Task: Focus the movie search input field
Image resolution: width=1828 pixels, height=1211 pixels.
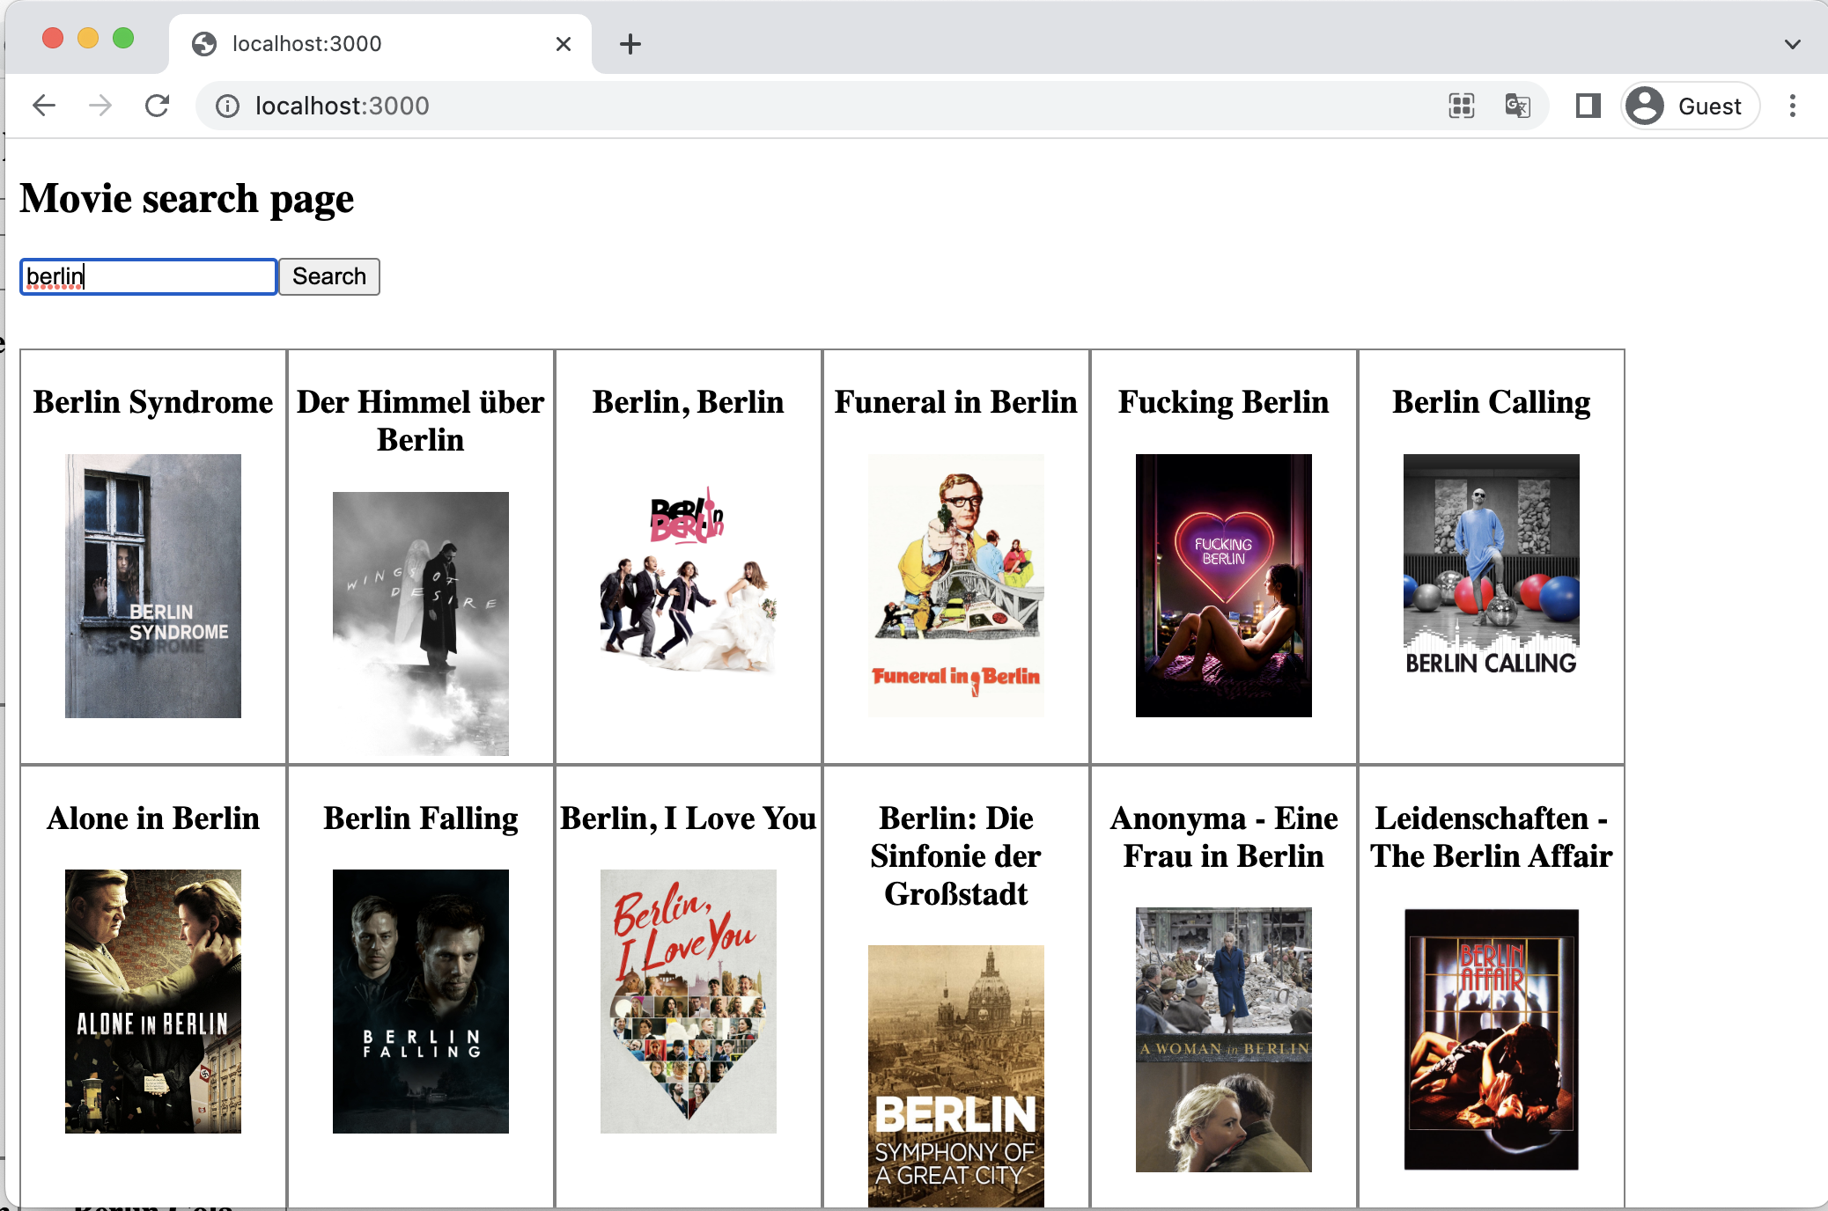Action: [149, 276]
